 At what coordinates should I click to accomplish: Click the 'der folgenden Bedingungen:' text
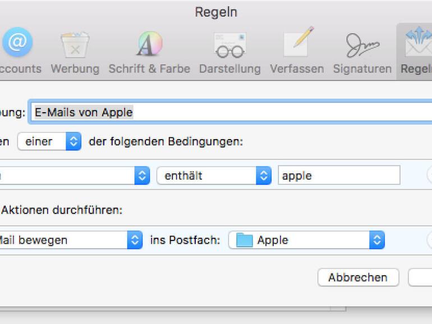click(166, 142)
